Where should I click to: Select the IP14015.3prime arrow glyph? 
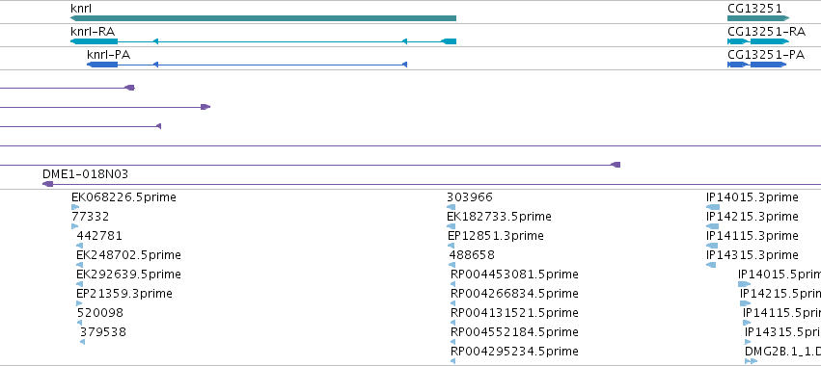click(713, 207)
